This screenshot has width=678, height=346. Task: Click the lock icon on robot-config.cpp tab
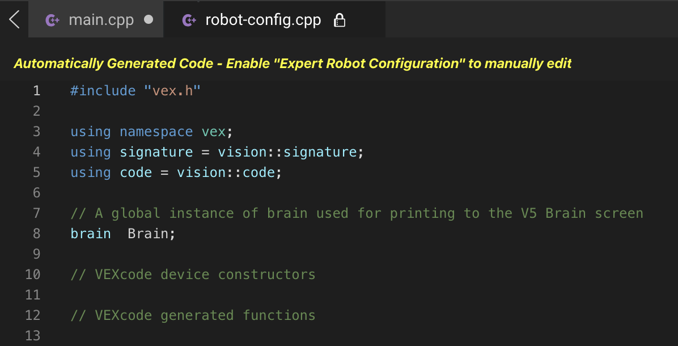pos(340,20)
